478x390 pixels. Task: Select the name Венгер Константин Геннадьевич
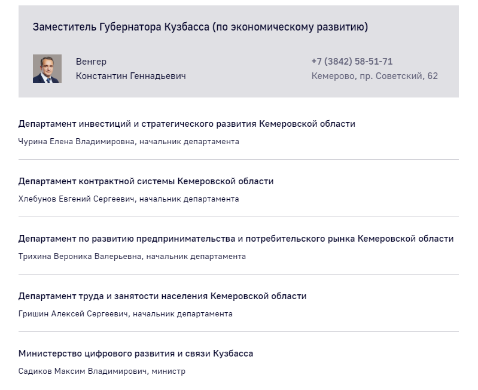130,69
